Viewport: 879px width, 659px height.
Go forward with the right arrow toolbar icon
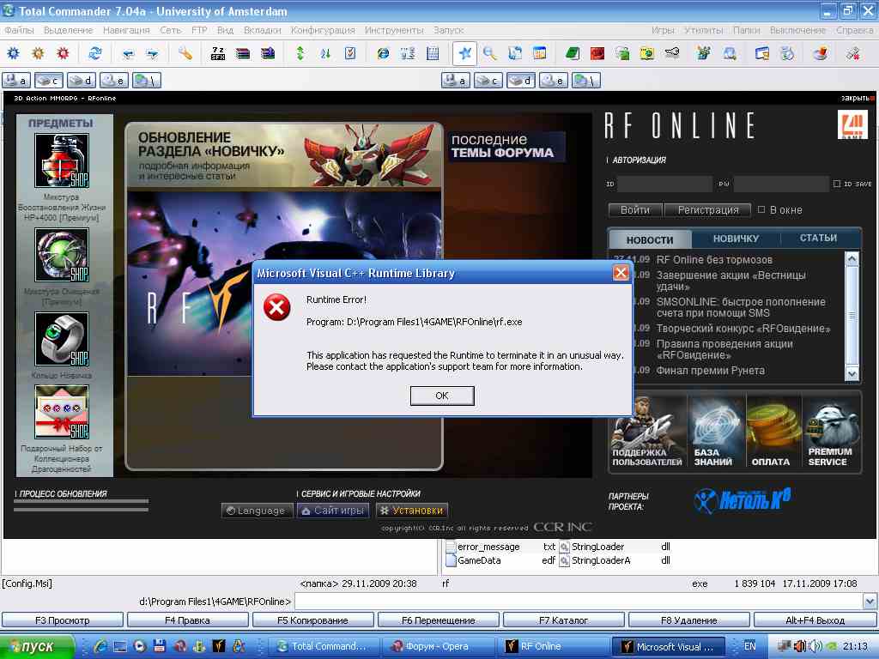(153, 53)
